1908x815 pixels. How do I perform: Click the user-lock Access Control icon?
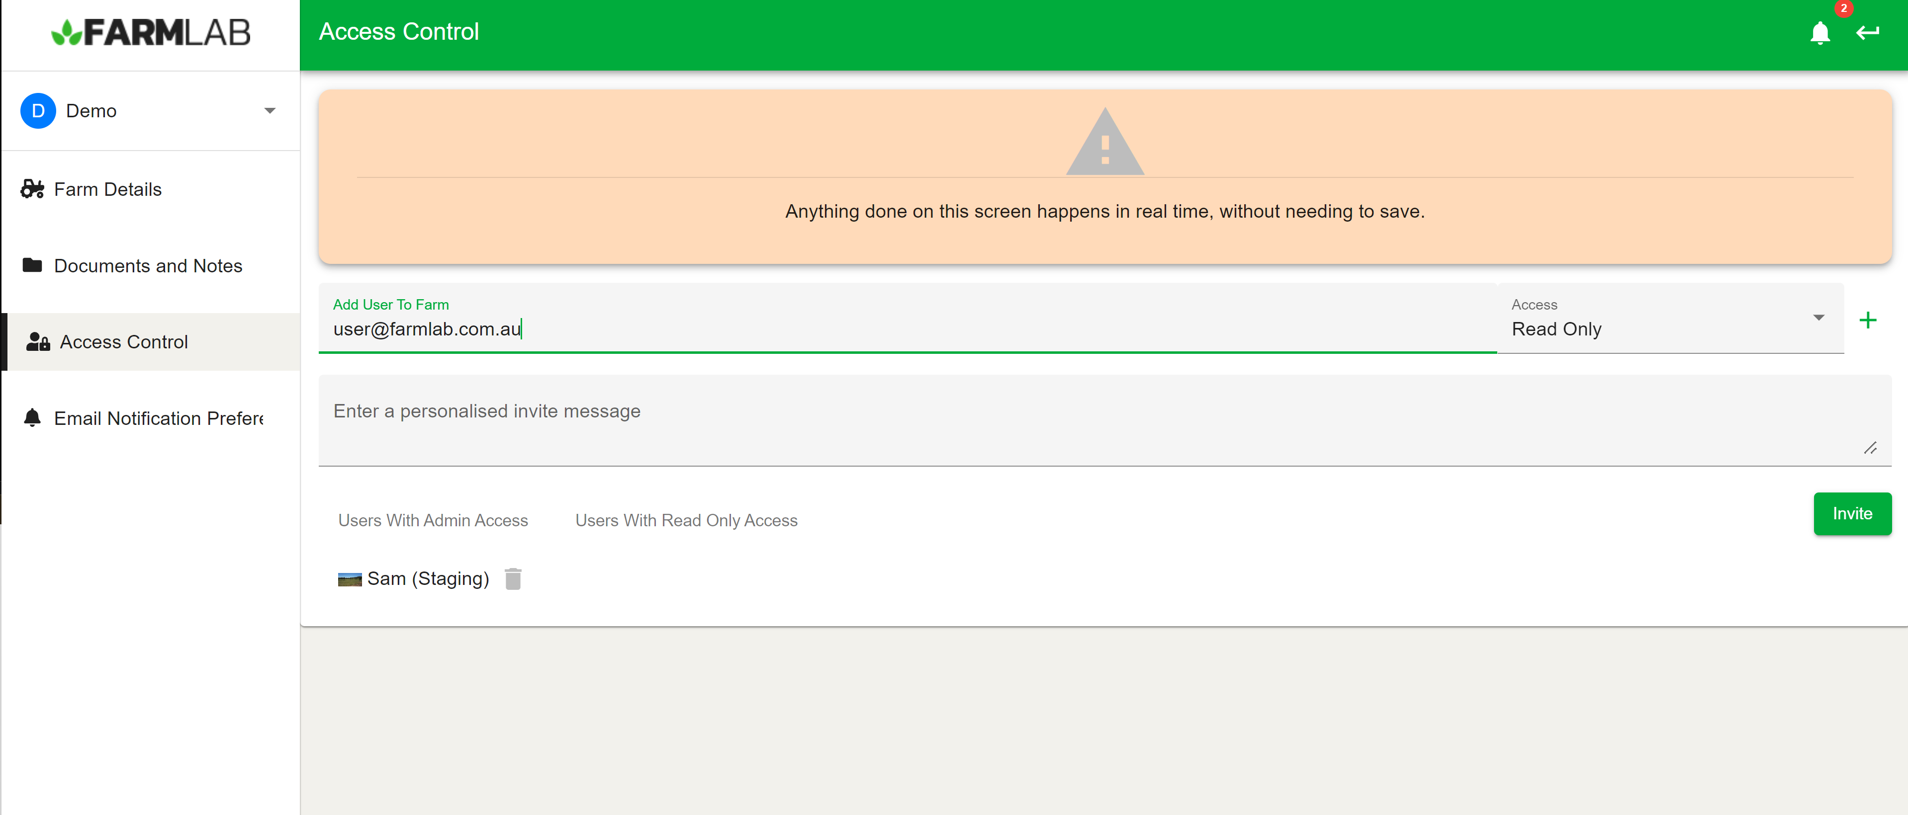38,342
